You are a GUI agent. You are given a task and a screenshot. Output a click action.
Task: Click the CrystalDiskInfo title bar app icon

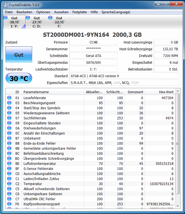click(x=5, y=5)
